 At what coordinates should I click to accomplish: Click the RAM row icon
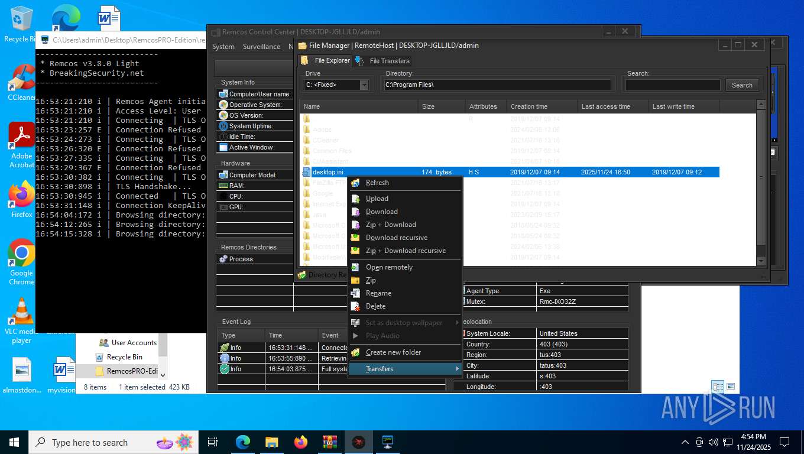[223, 186]
